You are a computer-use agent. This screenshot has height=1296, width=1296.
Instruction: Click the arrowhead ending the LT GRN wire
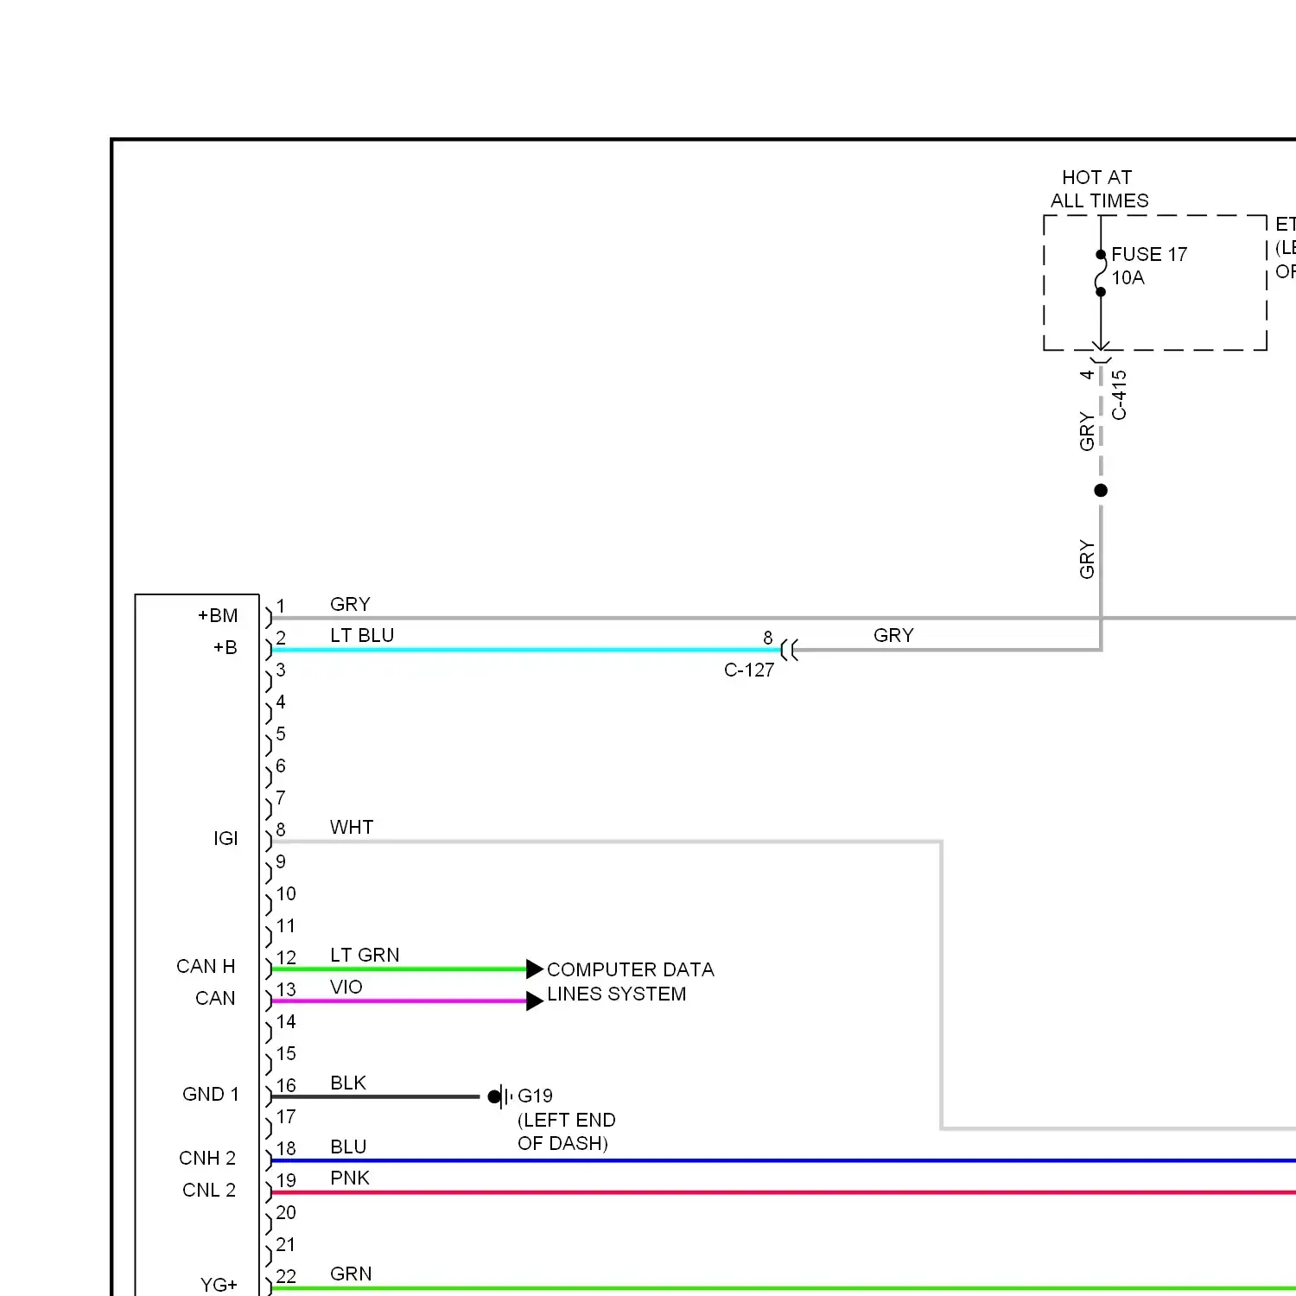(x=535, y=969)
